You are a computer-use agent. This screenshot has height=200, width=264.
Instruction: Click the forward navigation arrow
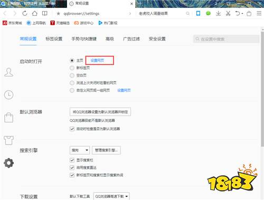pos(15,13)
